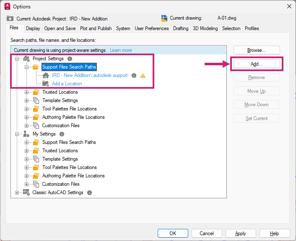Click the Template Settings icon under My Settings
Image resolution: width=296 pixels, height=241 pixels.
pos(36,159)
